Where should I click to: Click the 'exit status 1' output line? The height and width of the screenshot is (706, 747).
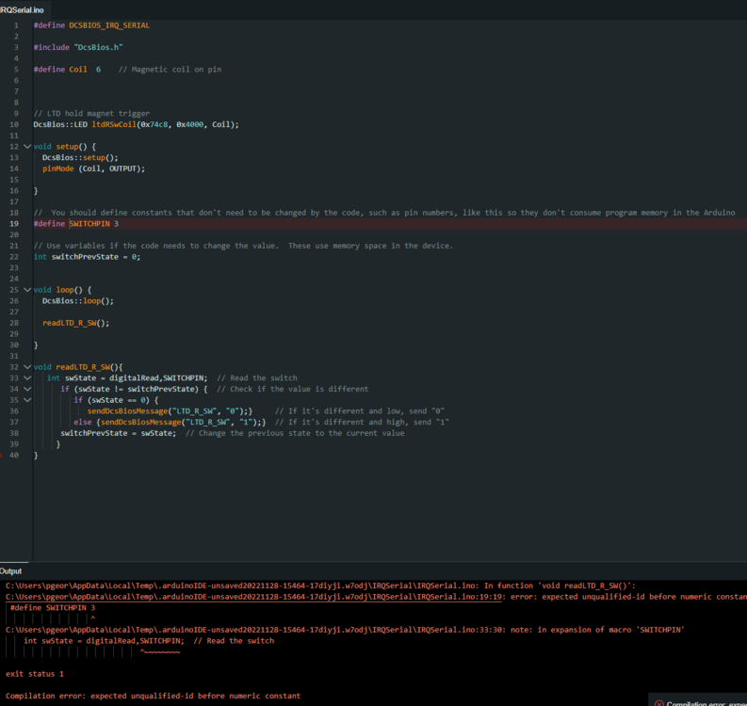35,674
